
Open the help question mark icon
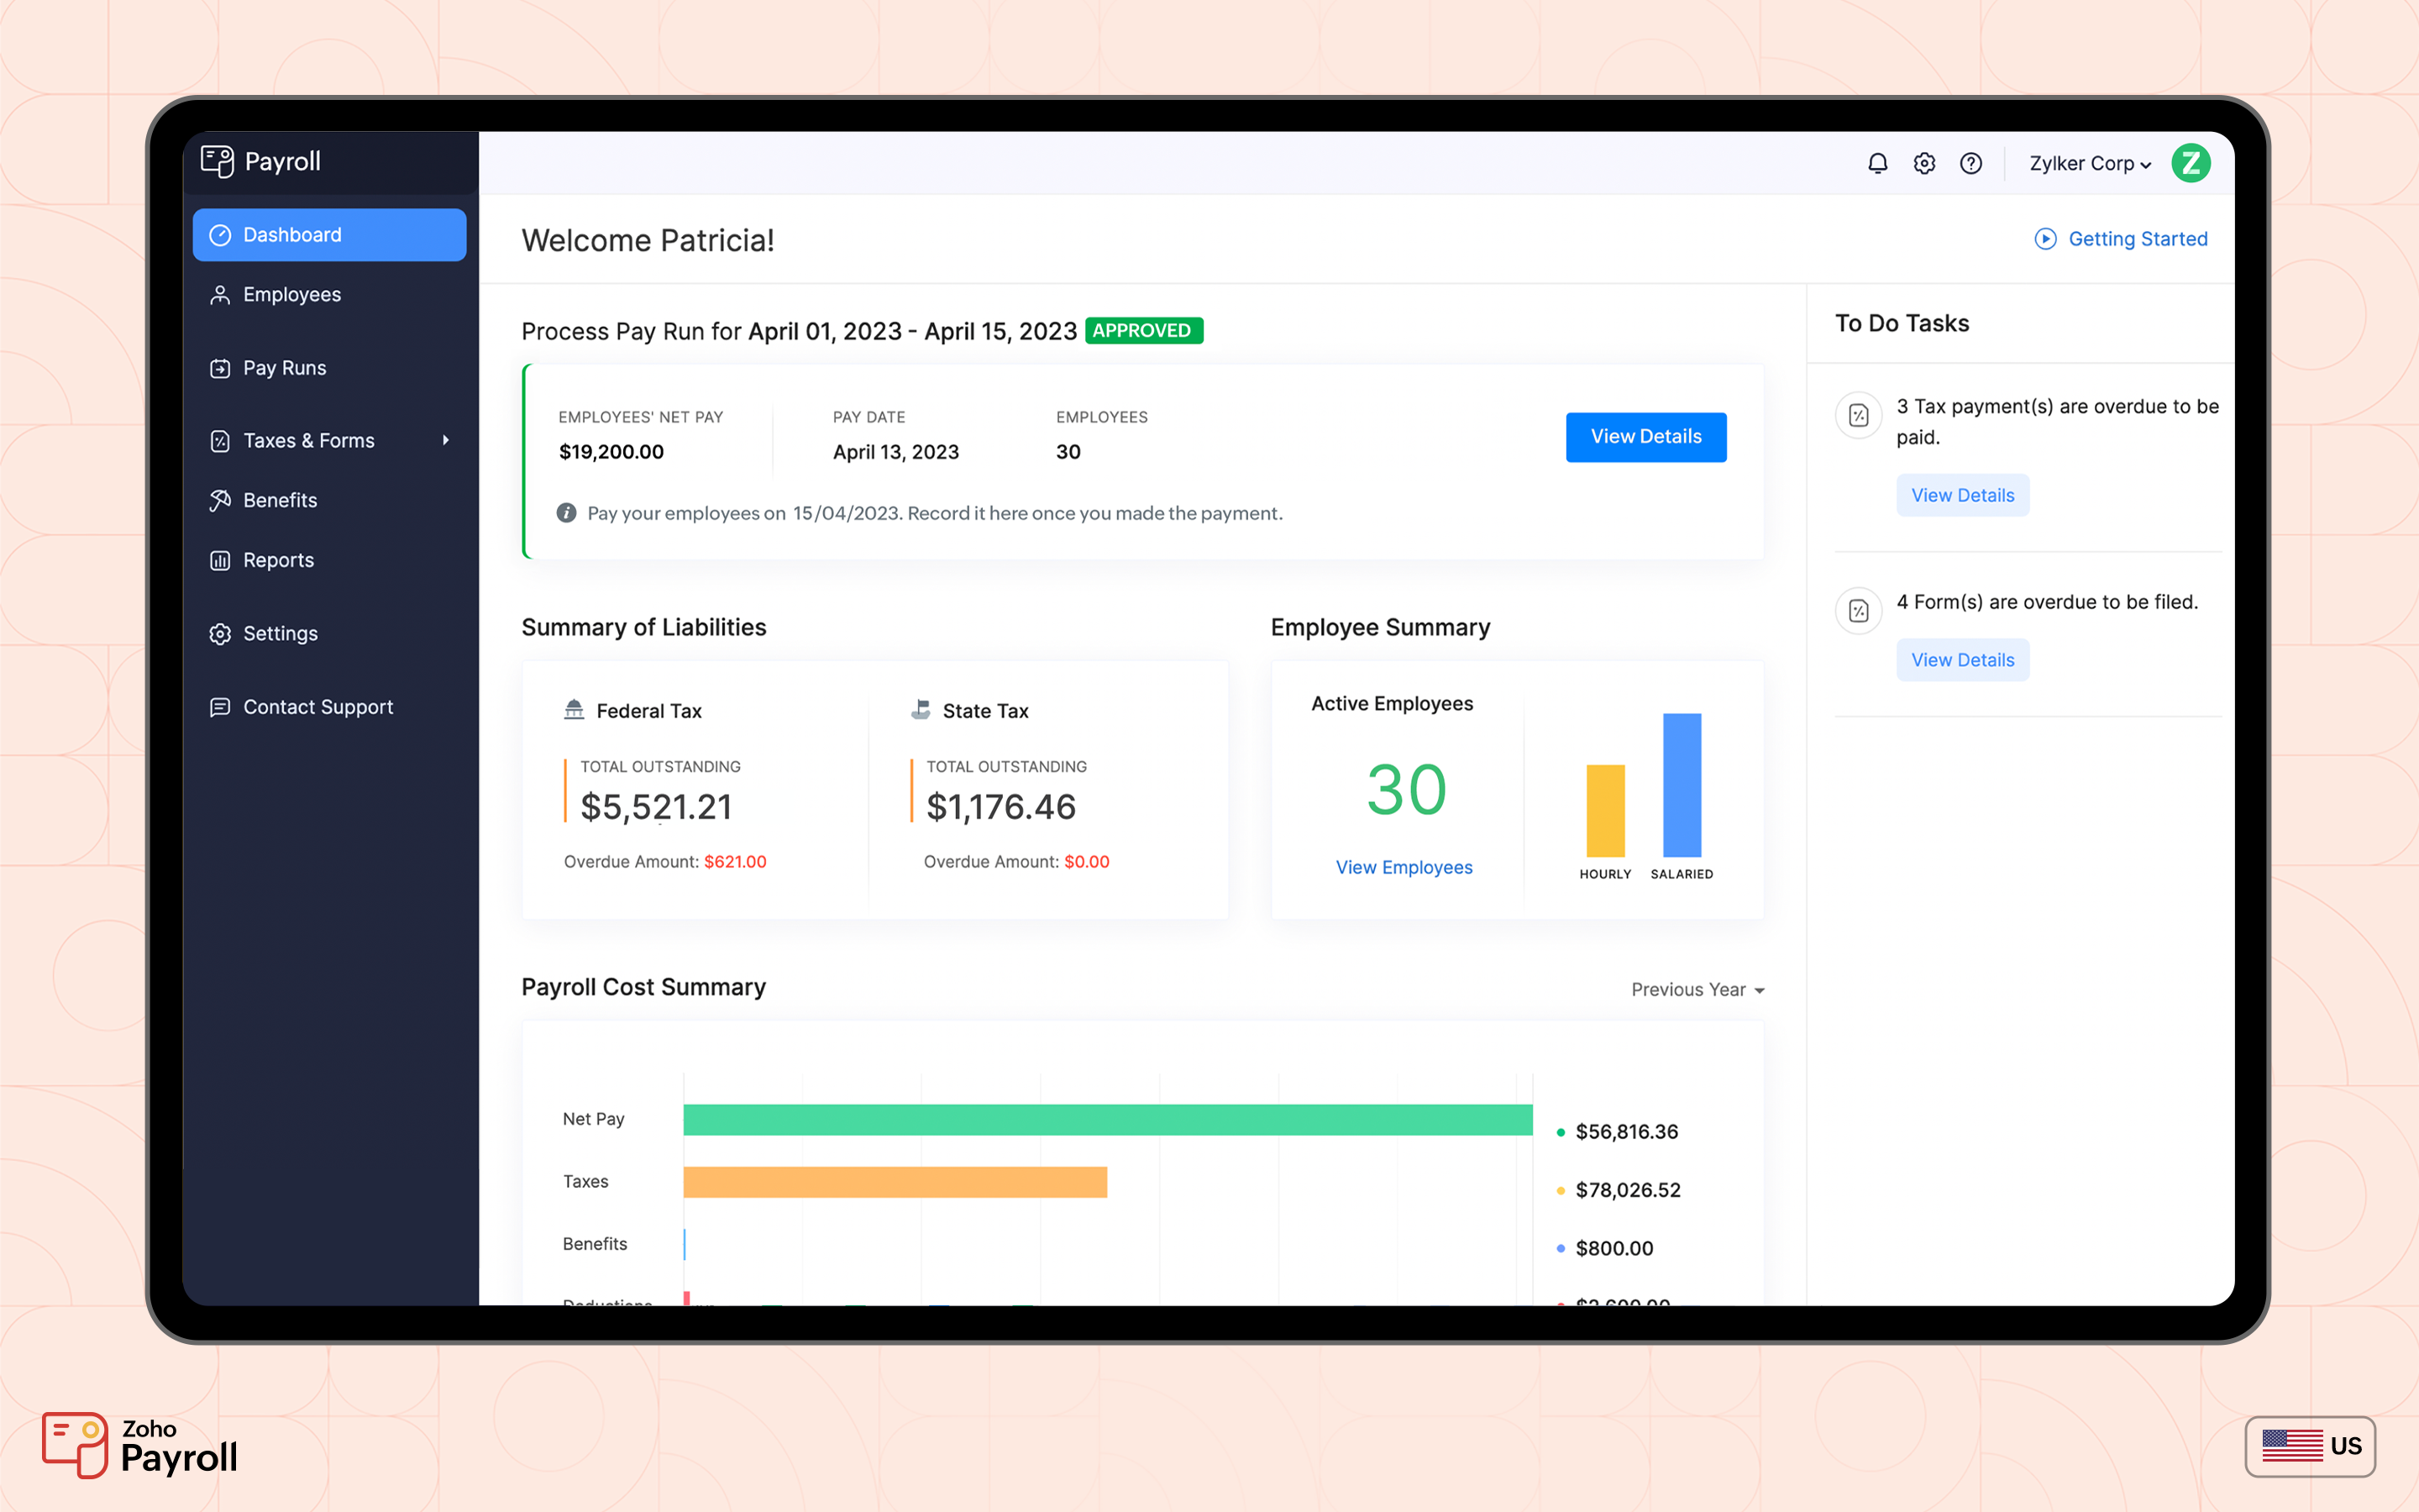pos(1971,163)
